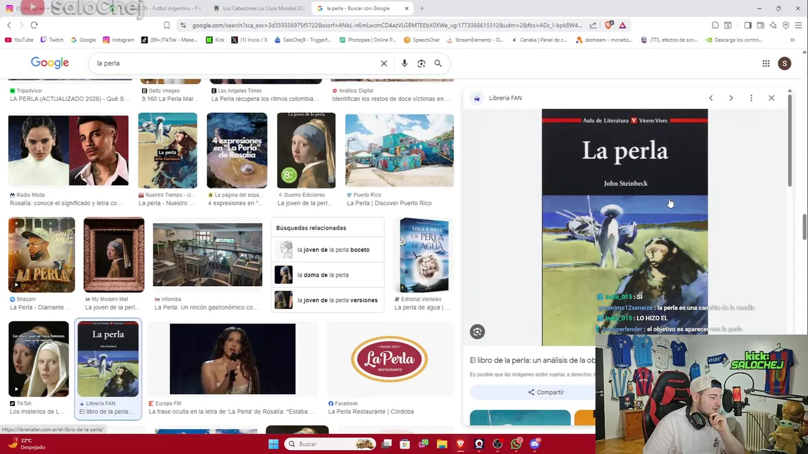Open Puerto Rico colorful building image
Image resolution: width=808 pixels, height=454 pixels.
(x=399, y=150)
